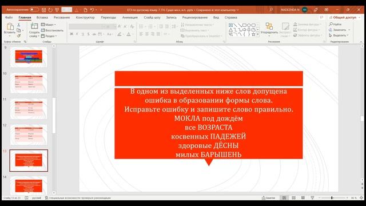The image size is (366, 206).
Task: Expand the Раздел section dropdown
Action: click(x=49, y=36)
